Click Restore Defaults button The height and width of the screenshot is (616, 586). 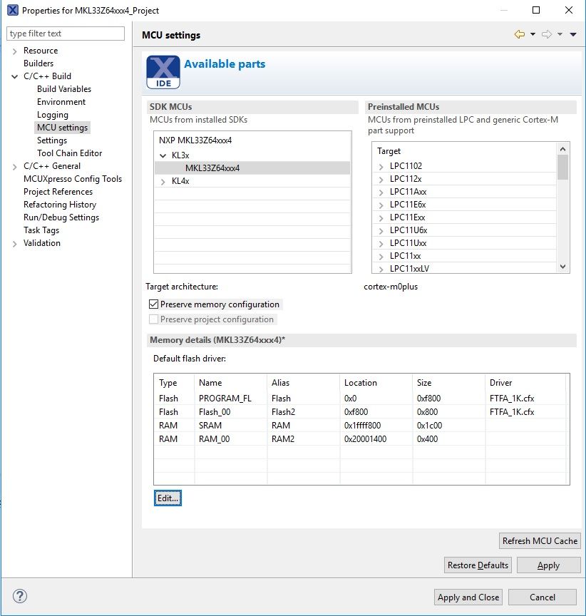point(478,565)
